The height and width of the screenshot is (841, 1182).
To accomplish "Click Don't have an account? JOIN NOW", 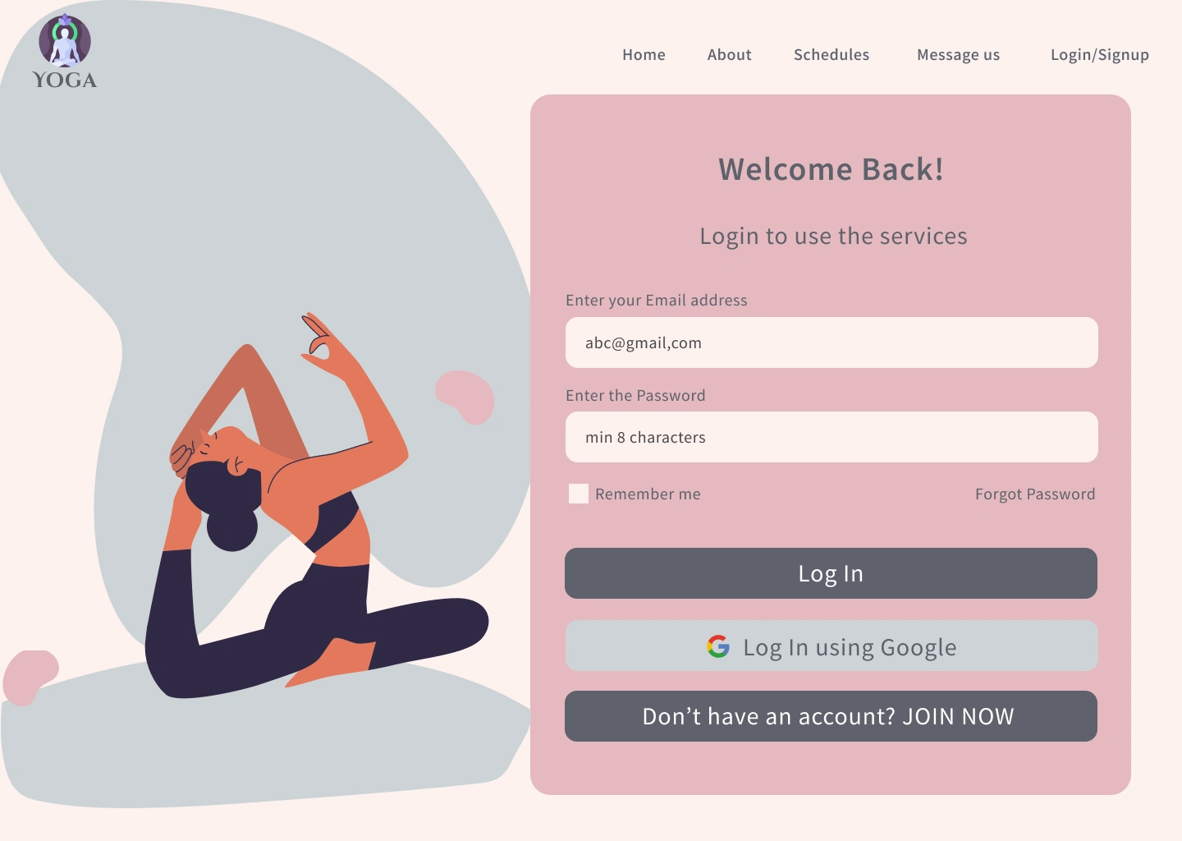I will point(831,716).
